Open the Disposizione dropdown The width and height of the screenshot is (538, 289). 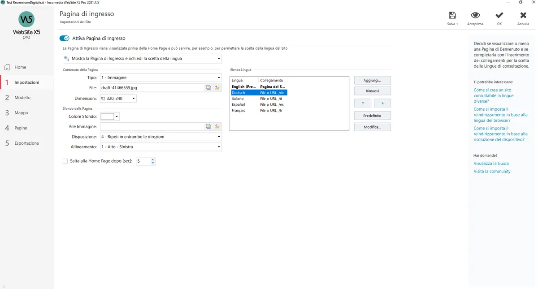pyautogui.click(x=161, y=137)
